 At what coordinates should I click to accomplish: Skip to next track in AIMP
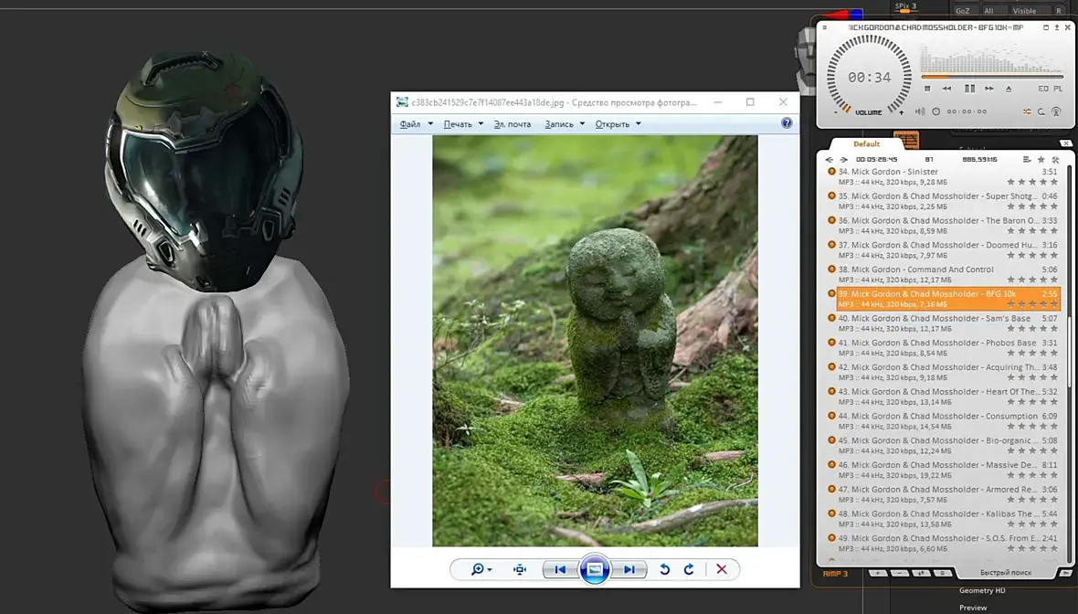[989, 89]
